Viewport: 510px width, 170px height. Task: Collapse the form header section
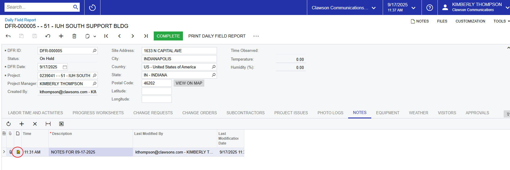point(508,48)
